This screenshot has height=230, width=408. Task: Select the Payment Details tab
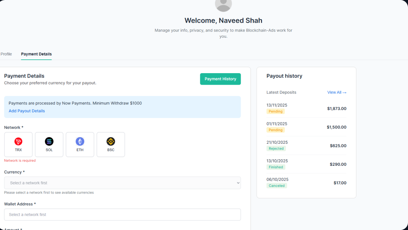[x=36, y=54]
